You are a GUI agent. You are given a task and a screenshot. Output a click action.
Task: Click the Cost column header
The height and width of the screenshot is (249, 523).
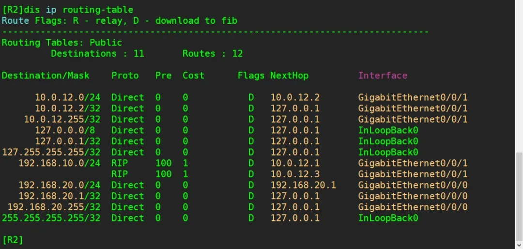coord(193,76)
